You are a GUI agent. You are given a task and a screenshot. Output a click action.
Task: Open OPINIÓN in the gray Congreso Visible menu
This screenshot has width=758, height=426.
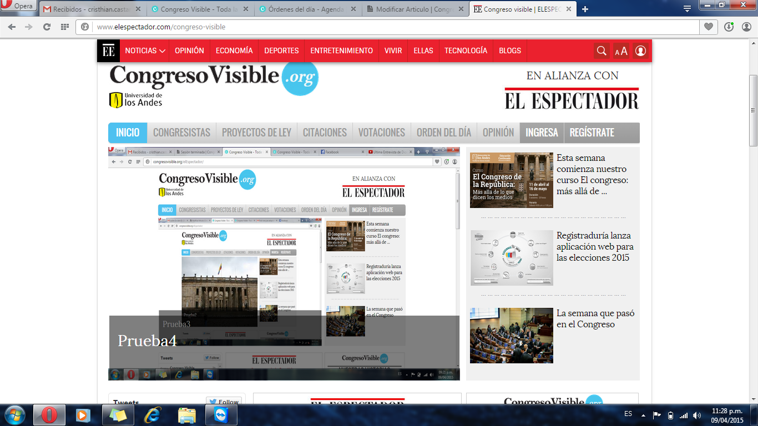pos(498,133)
